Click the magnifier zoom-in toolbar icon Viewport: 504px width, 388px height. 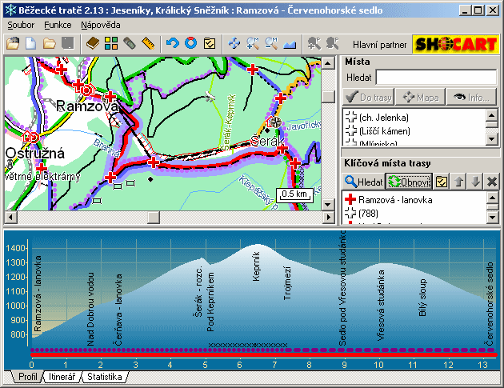point(253,43)
